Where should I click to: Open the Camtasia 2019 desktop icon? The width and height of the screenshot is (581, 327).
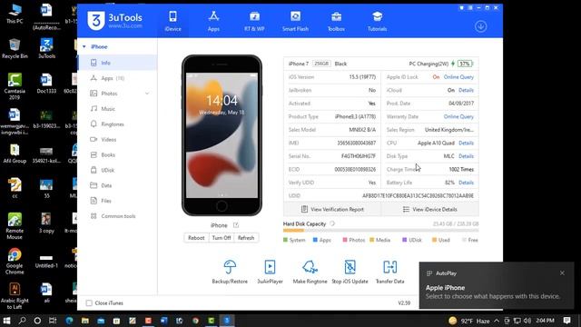coord(15,86)
